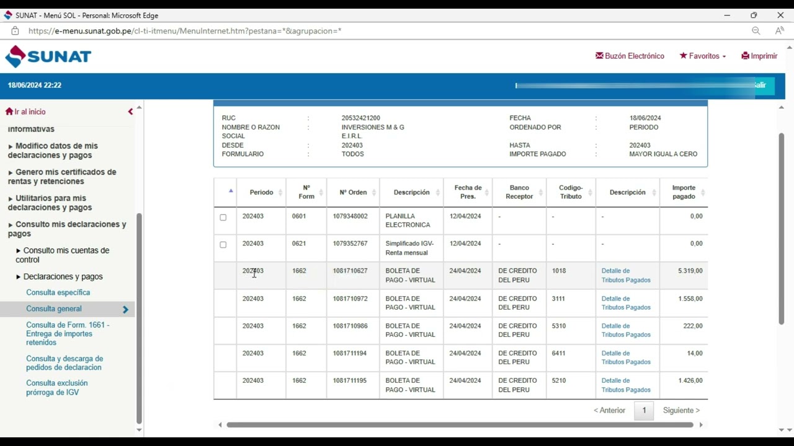Open Buzón Electrónico envelope link
Image resolution: width=794 pixels, height=446 pixels.
click(x=630, y=56)
